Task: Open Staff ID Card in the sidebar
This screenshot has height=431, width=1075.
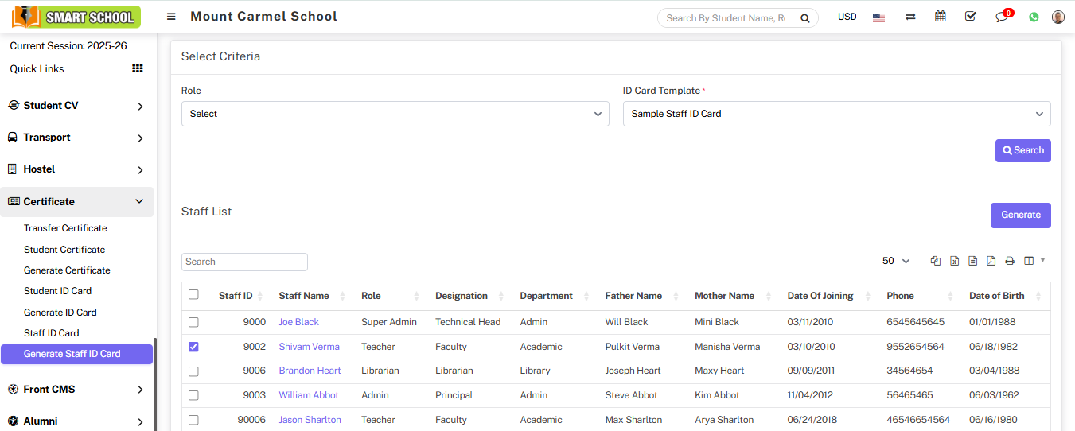Action: click(52, 333)
